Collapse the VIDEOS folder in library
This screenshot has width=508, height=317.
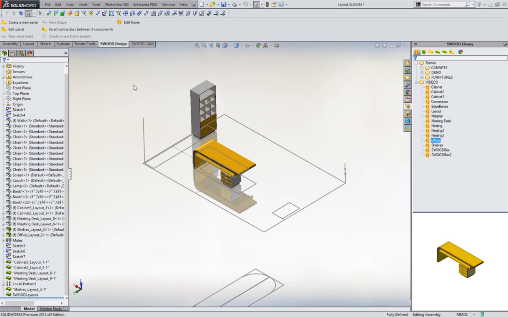[416, 82]
